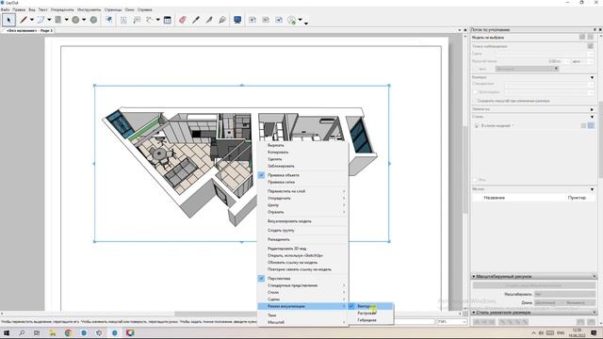Insert a table with Table tool
Screen dimensions: 603x339
coord(168,20)
